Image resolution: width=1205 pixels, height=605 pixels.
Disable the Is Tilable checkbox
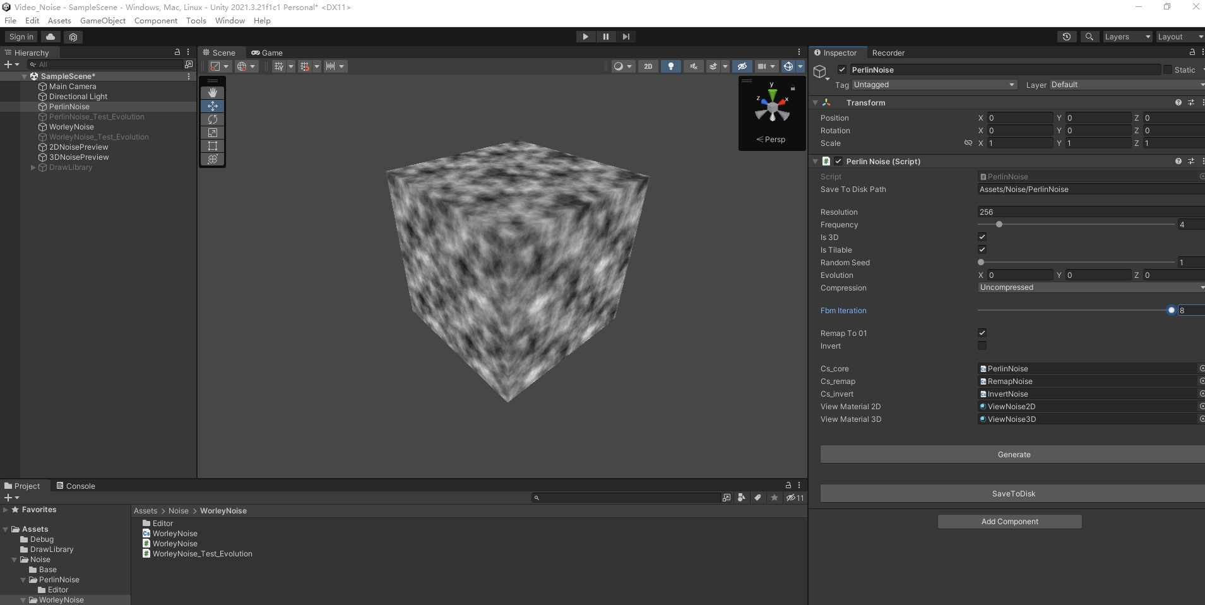[982, 249]
